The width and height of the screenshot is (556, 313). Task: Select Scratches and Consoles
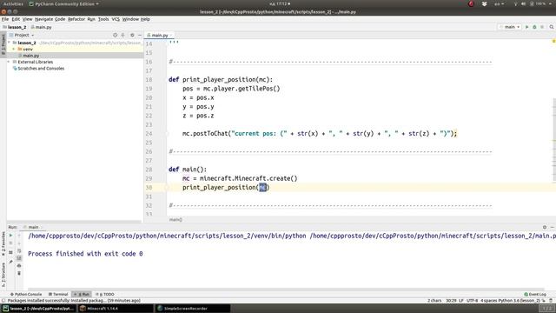[38, 69]
